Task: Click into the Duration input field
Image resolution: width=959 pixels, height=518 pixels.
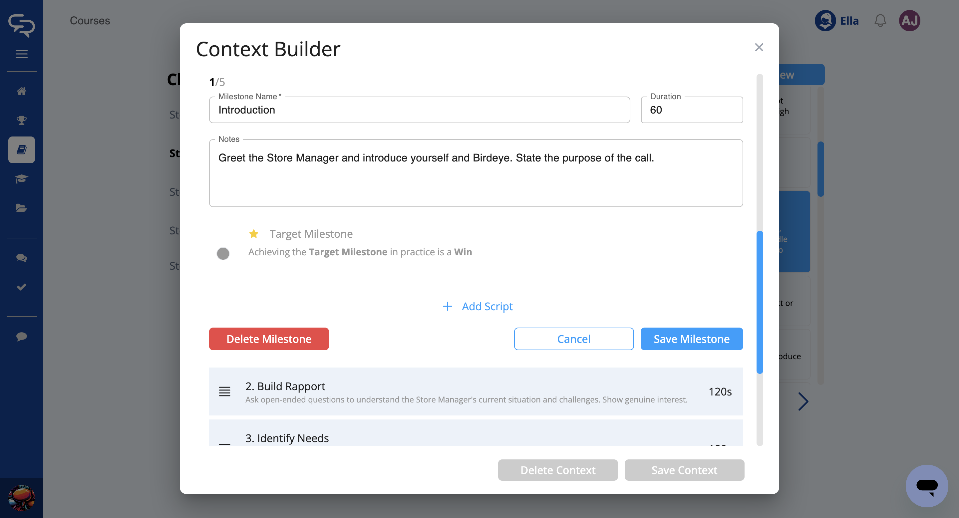Action: 691,110
